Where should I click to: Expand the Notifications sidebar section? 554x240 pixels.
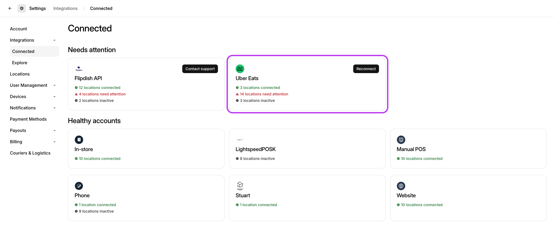tap(54, 108)
